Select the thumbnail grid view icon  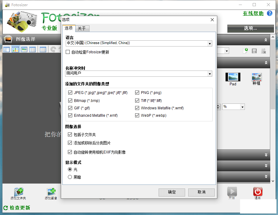click(15, 50)
